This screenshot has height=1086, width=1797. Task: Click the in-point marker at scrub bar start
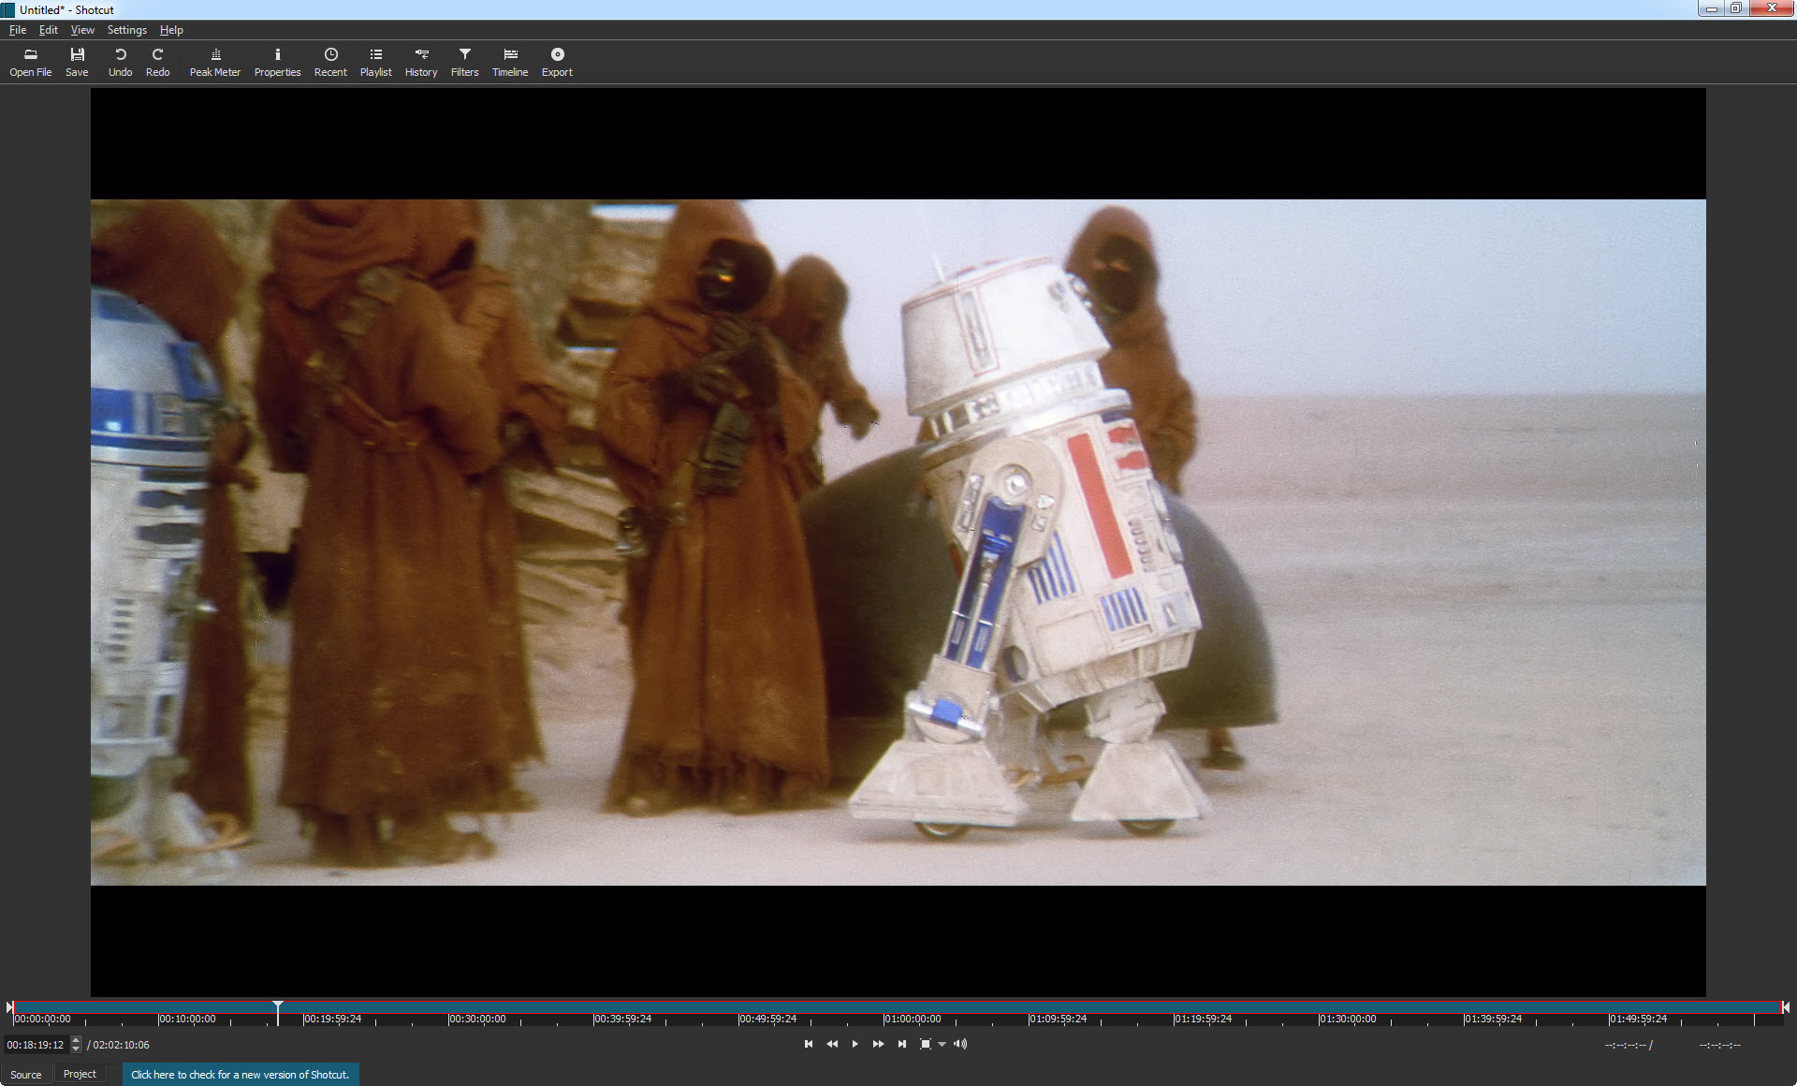coord(9,1007)
